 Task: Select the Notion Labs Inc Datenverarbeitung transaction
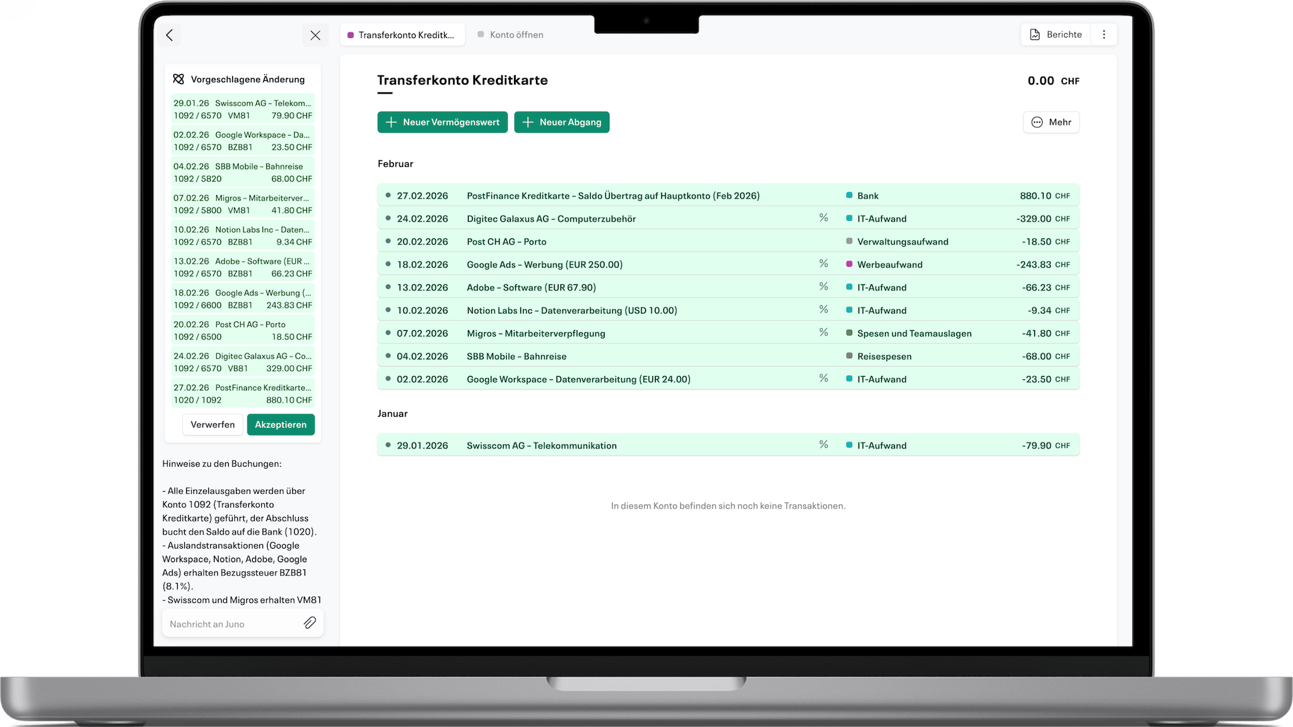pyautogui.click(x=728, y=310)
